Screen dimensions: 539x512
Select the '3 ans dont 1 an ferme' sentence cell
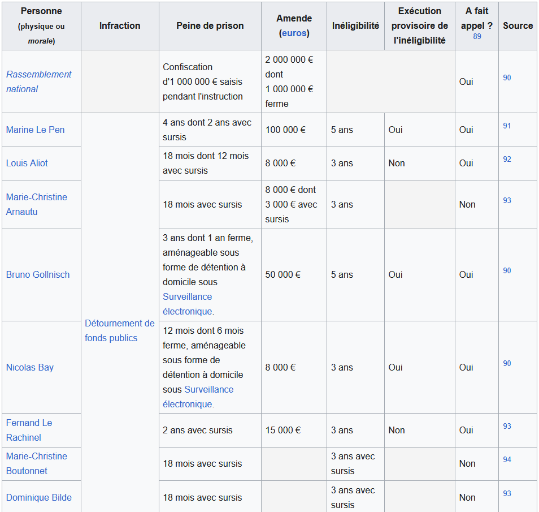210,275
